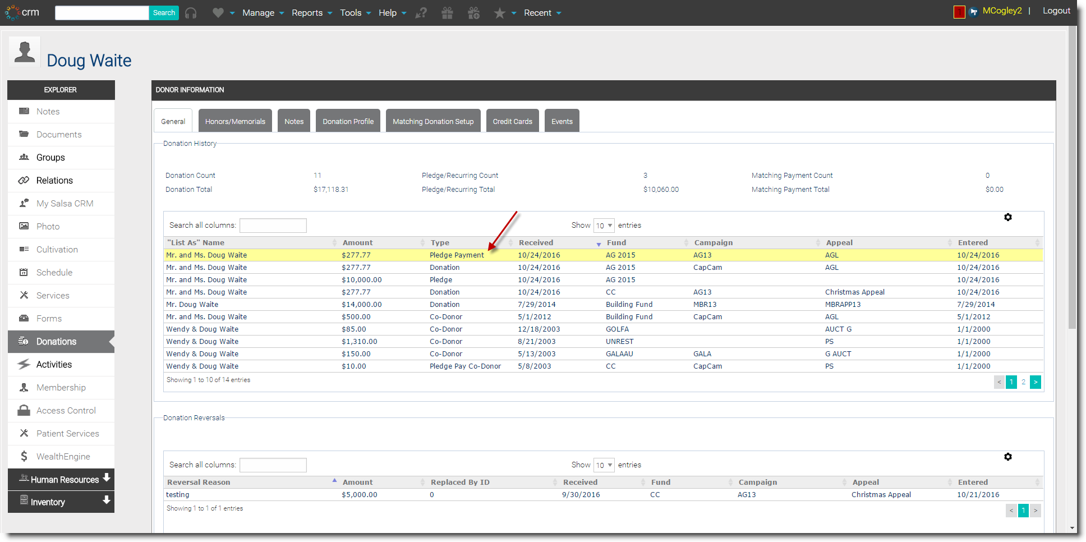Expand the Human Resources section

61,479
